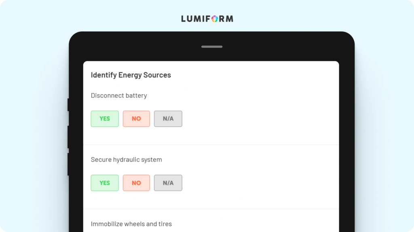414x232 pixels.
Task: Click the Secure hydraulic system label
Action: 127,160
